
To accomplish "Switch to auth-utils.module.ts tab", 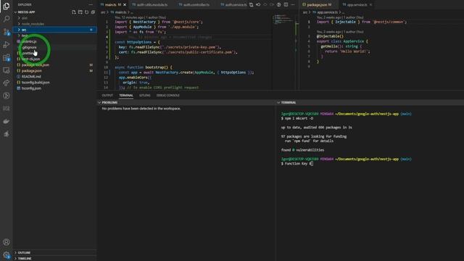I will (152, 5).
